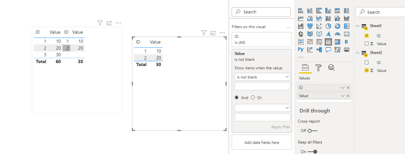Untick the Value checkbox under Sheet2

[367, 70]
